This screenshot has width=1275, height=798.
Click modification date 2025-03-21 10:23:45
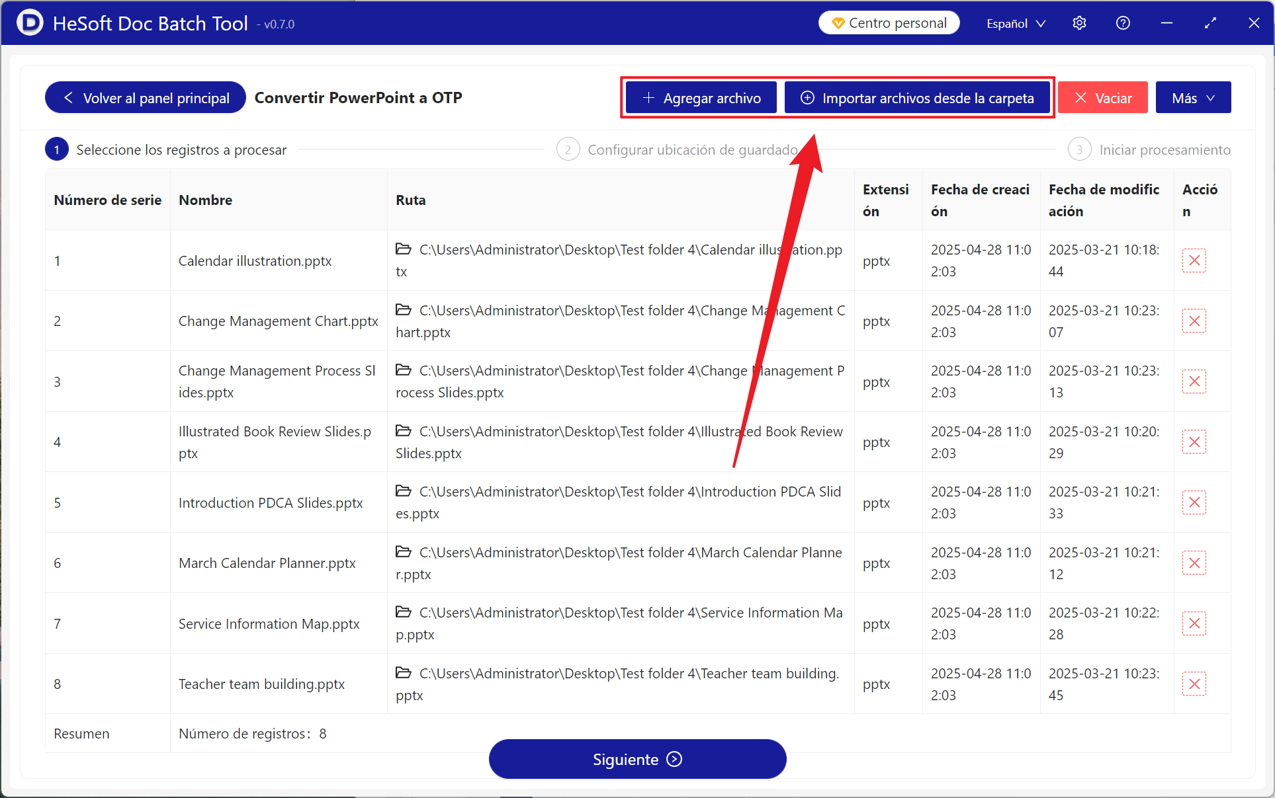(1104, 684)
